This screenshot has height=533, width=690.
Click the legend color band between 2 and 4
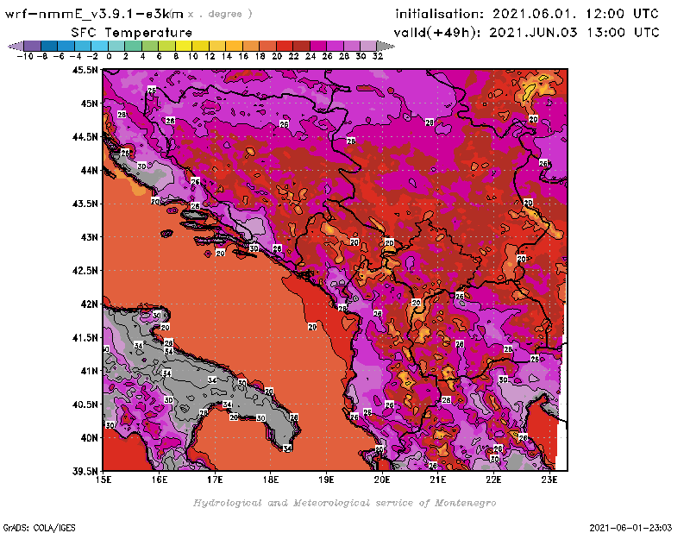point(134,46)
